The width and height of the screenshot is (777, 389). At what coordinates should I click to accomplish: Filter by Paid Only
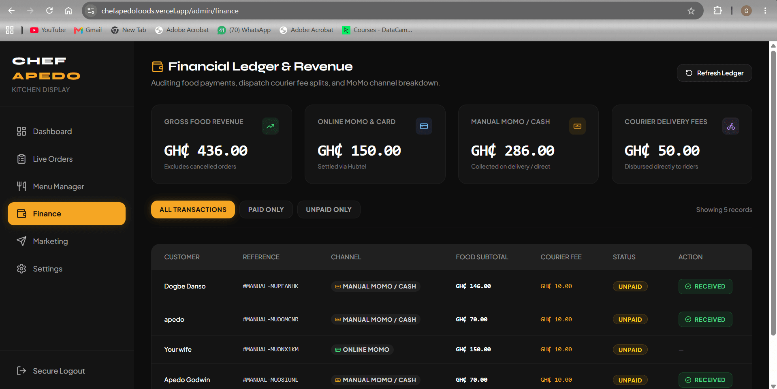click(x=266, y=209)
